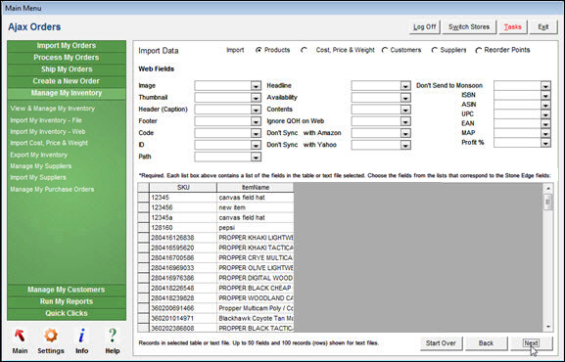Click the SKU column header

click(x=183, y=188)
